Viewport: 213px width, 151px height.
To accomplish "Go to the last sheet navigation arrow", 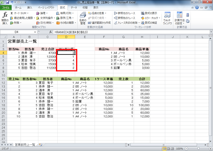I will pyautogui.click(x=11, y=145).
